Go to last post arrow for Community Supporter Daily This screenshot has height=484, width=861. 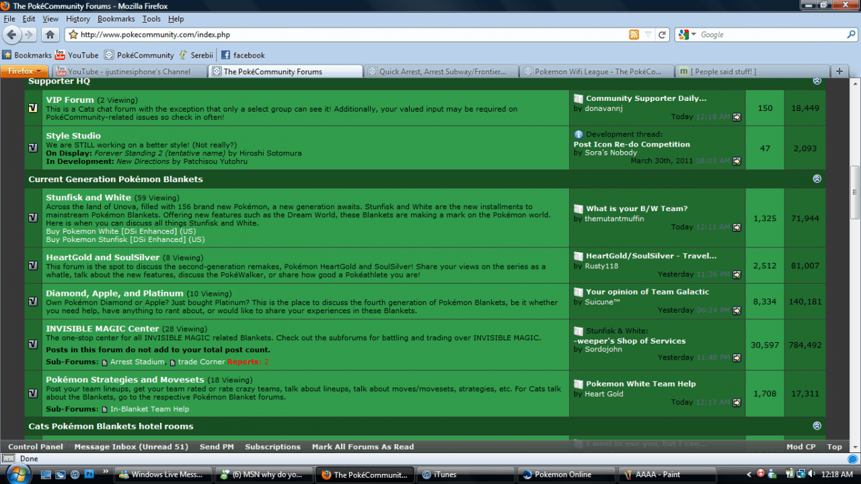(x=737, y=117)
